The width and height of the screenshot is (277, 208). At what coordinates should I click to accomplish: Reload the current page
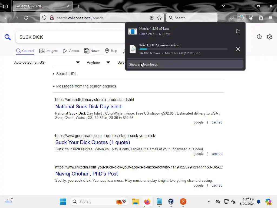(26, 18)
